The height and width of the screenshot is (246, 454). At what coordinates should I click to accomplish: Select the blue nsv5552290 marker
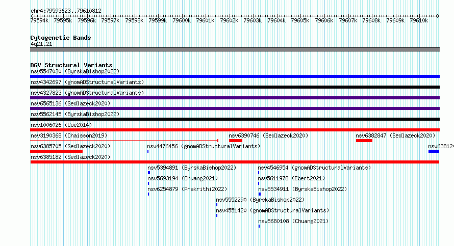pos(217,205)
